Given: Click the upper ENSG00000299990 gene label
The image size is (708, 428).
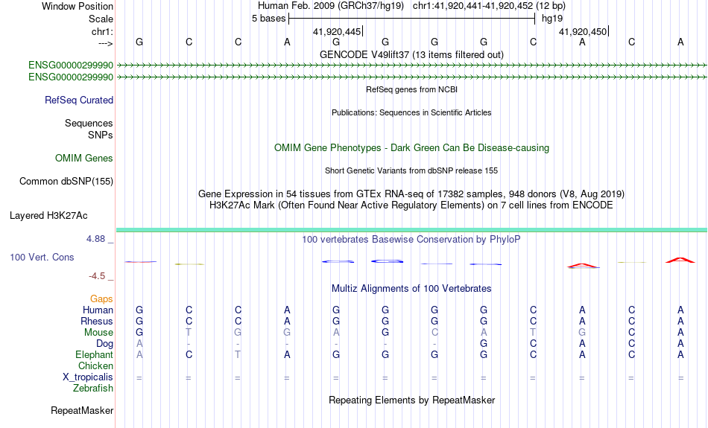Looking at the screenshot, I should tap(71, 65).
